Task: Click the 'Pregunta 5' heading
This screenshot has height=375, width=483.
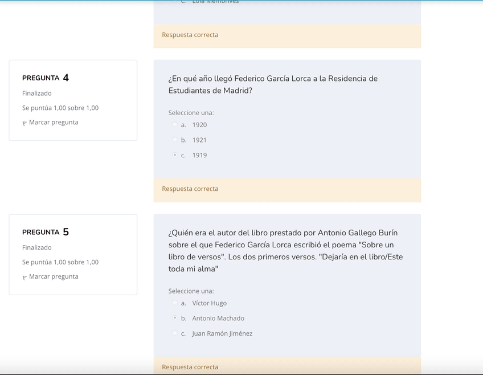Action: point(46,232)
